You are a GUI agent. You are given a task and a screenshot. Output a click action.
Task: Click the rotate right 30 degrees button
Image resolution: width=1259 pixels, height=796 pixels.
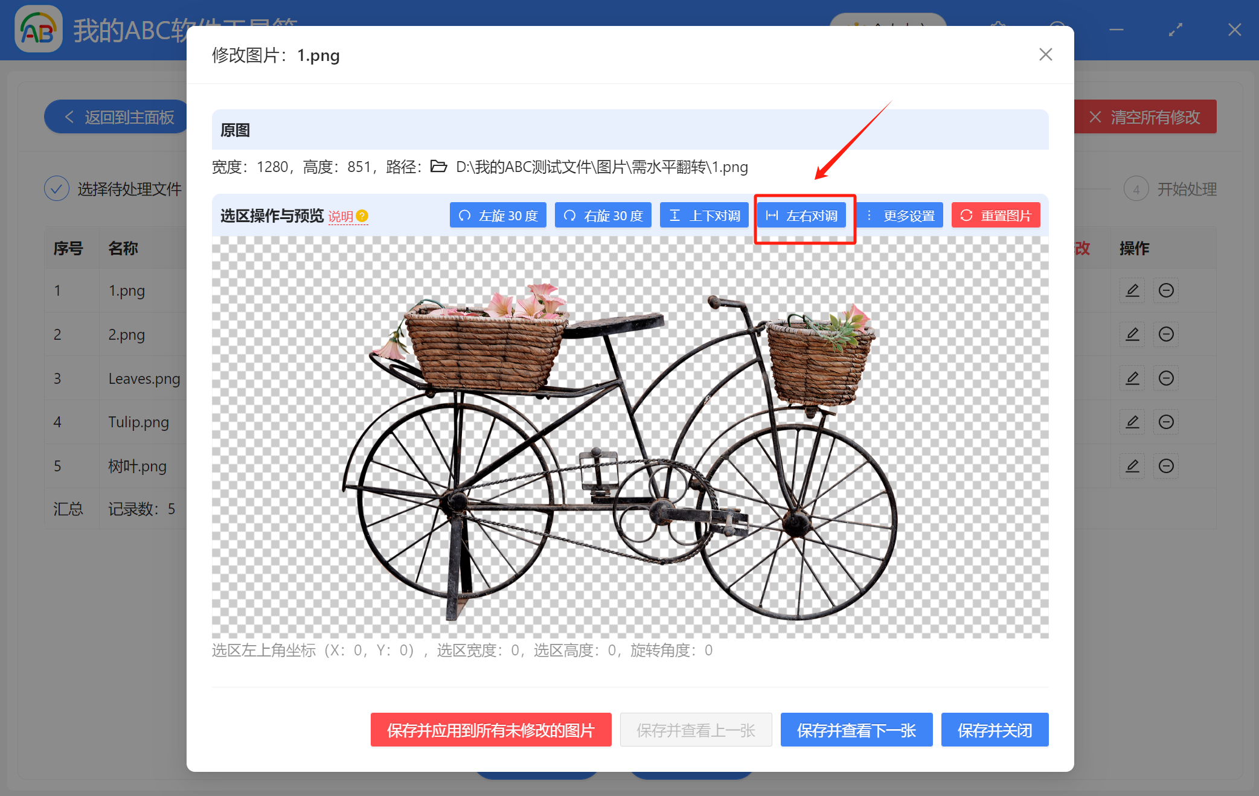pos(603,215)
